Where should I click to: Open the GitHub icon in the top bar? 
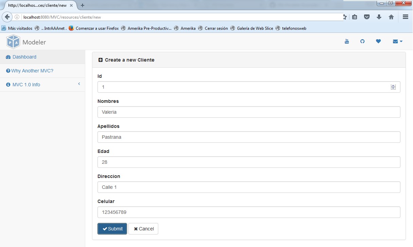[362, 41]
